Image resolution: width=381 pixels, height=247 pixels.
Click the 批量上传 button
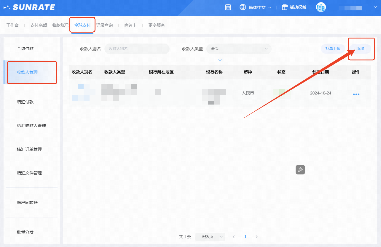333,49
